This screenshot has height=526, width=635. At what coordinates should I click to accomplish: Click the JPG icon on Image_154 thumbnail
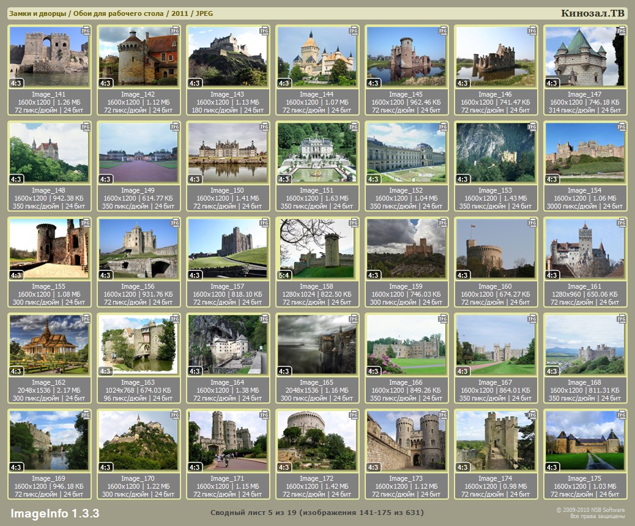click(621, 127)
